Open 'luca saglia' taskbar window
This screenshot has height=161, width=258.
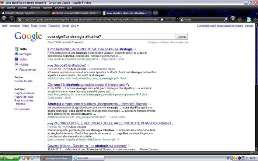88,158
